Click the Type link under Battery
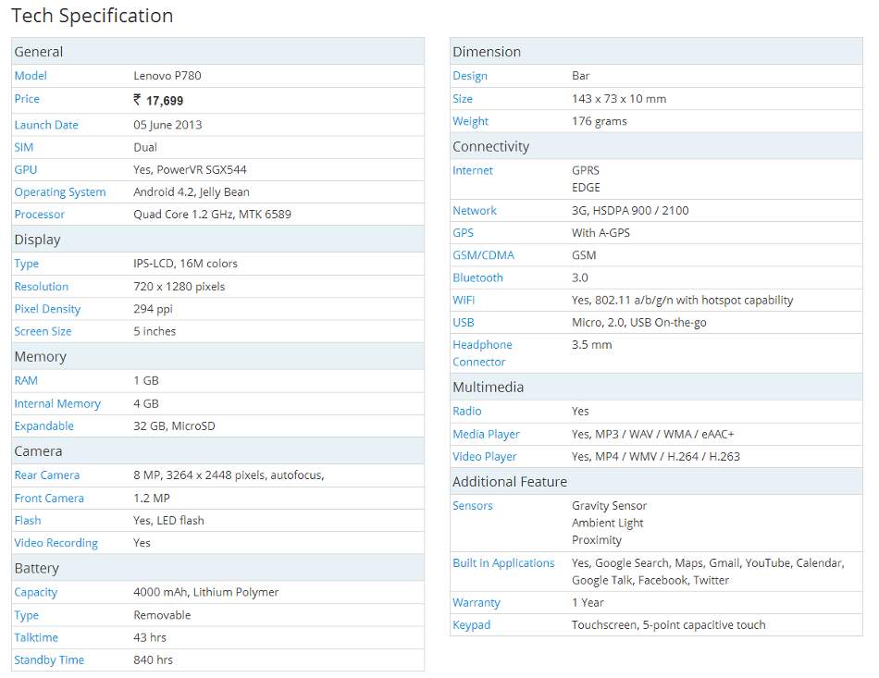This screenshot has height=678, width=879. coord(26,615)
